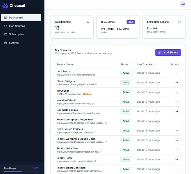Open https://wplocker.com link
Image resolution: width=191 pixels, height=174 pixels.
(x=70, y=94)
